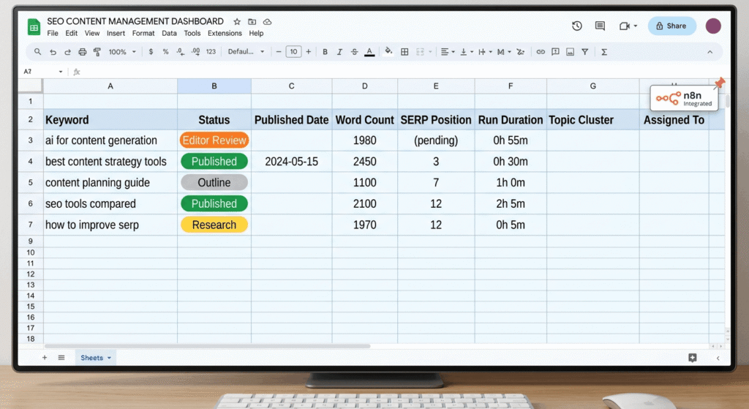Star the SEO dashboard document
This screenshot has width=749, height=409.
coord(237,21)
